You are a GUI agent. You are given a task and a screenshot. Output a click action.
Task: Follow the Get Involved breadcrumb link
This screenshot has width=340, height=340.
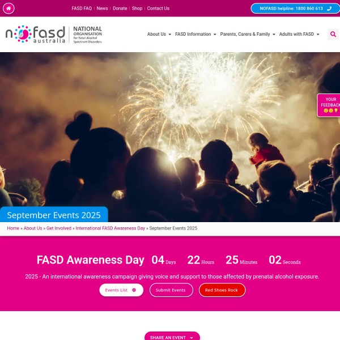pos(59,228)
